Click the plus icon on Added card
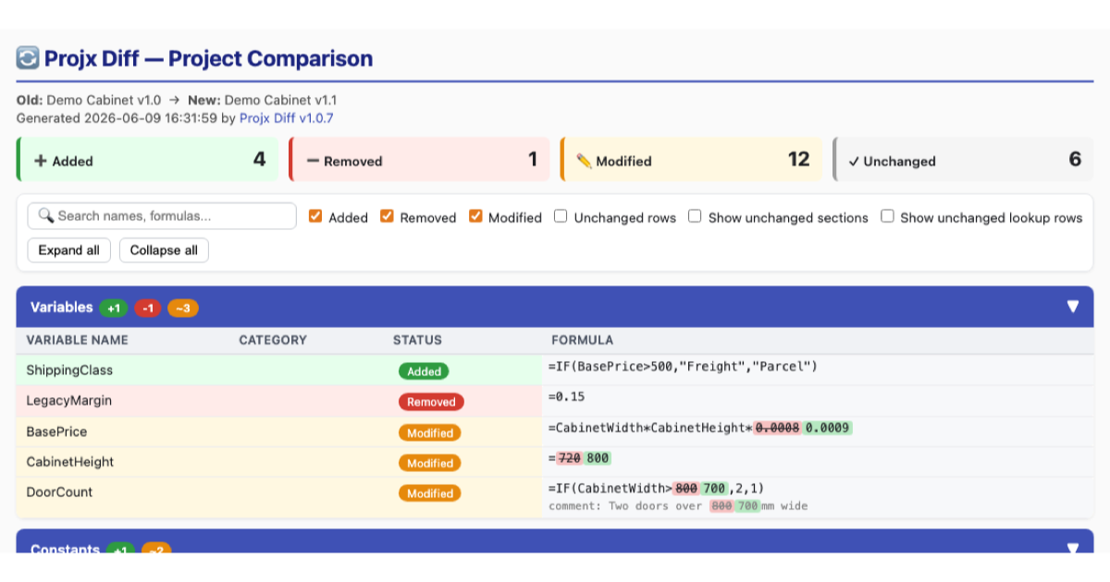This screenshot has height=582, width=1110. 41,161
